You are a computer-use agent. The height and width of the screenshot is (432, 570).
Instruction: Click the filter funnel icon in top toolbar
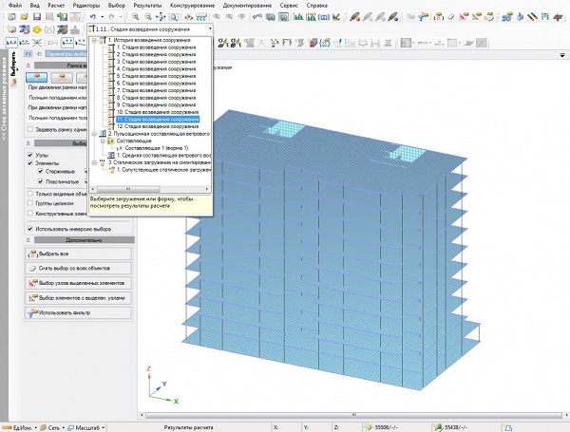pyautogui.click(x=423, y=17)
